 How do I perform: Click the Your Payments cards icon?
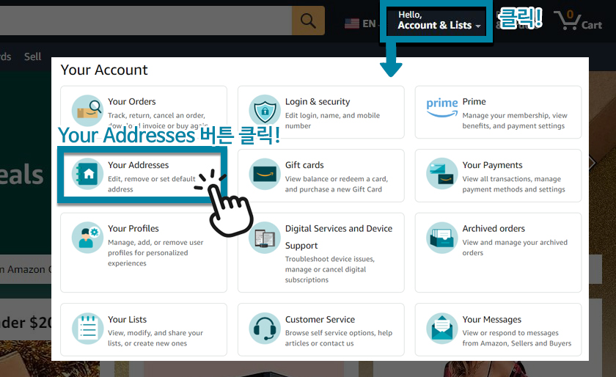point(442,174)
